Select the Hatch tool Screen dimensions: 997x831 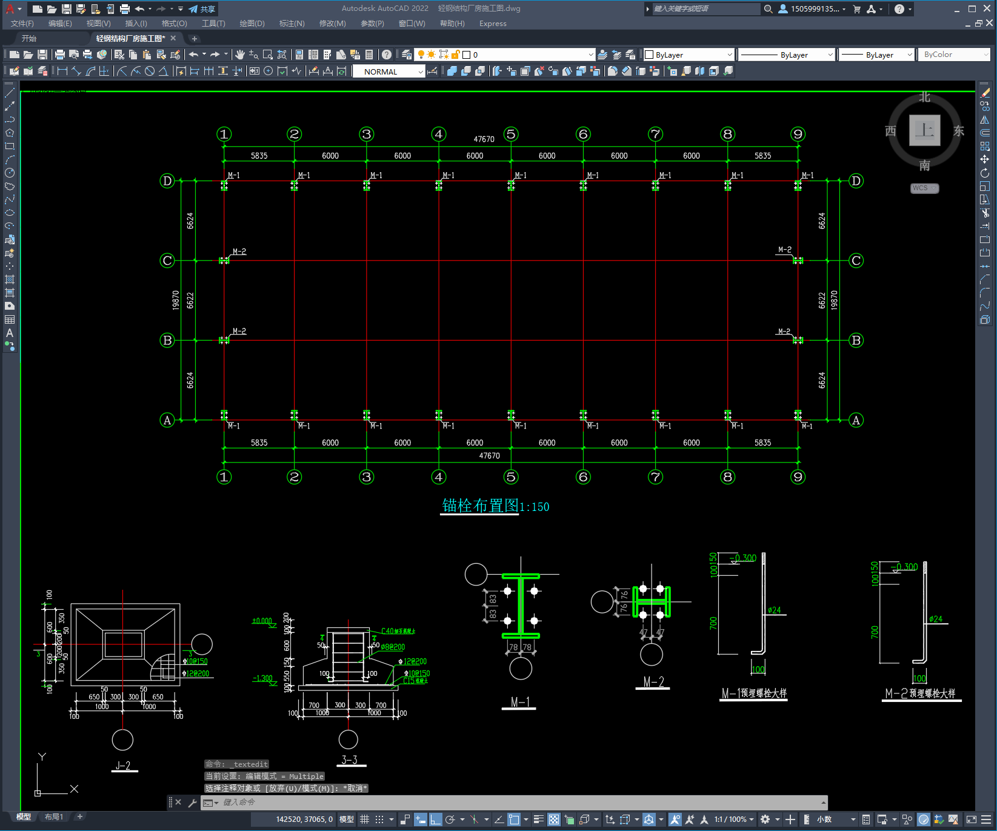[10, 279]
